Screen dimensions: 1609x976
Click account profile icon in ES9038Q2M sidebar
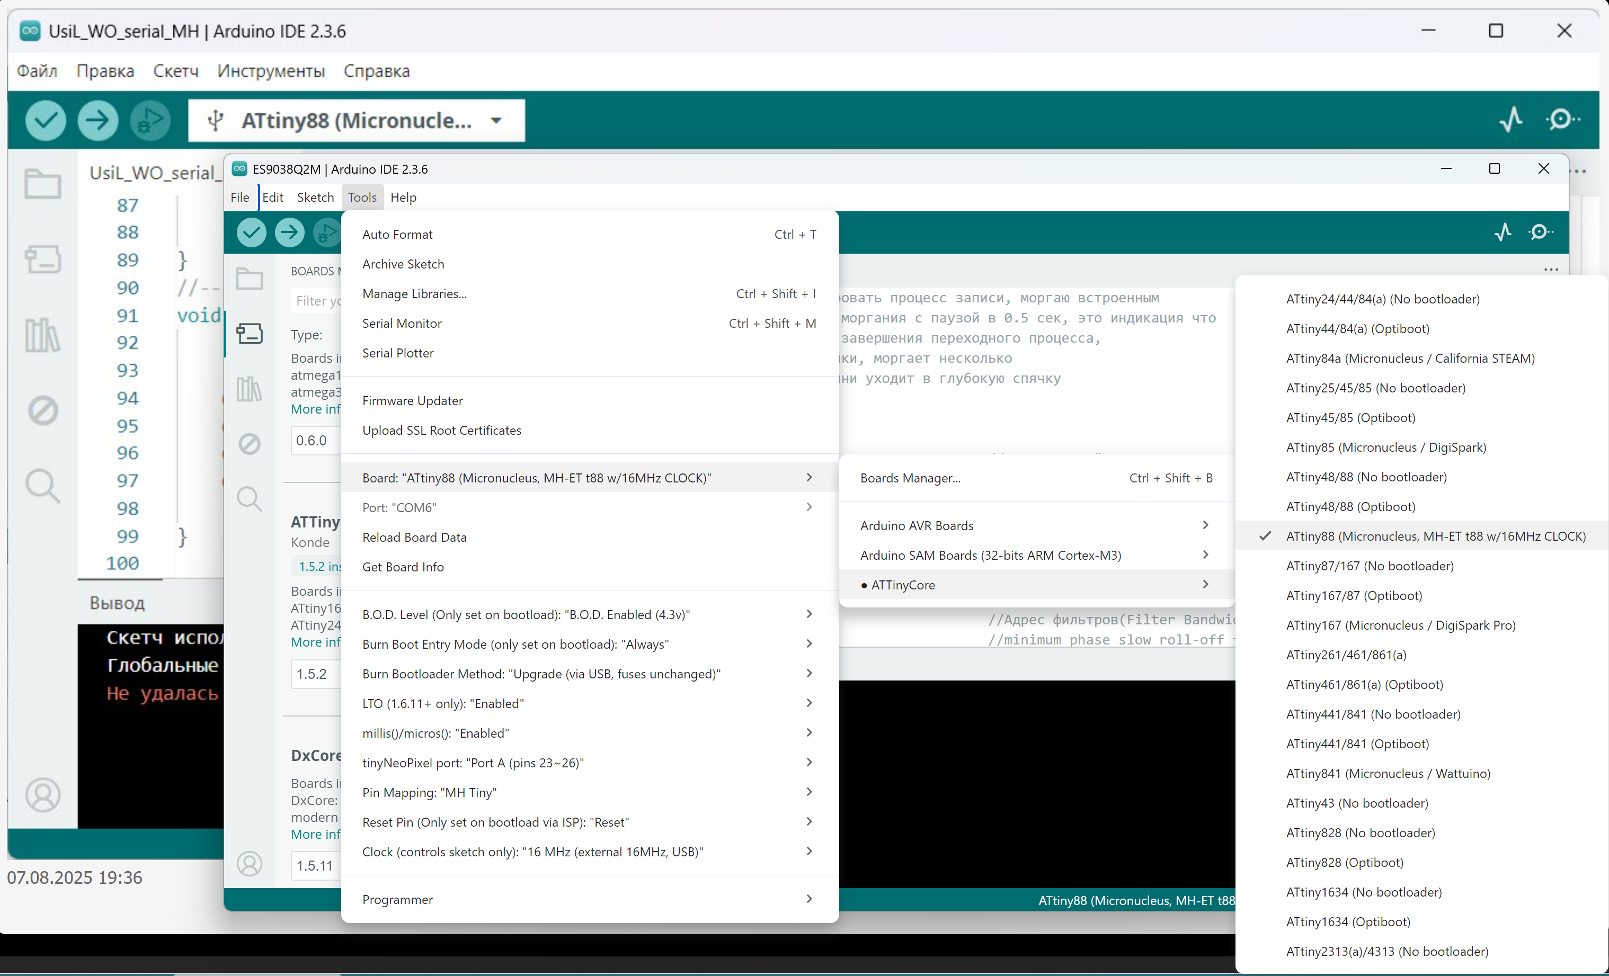pos(250,864)
